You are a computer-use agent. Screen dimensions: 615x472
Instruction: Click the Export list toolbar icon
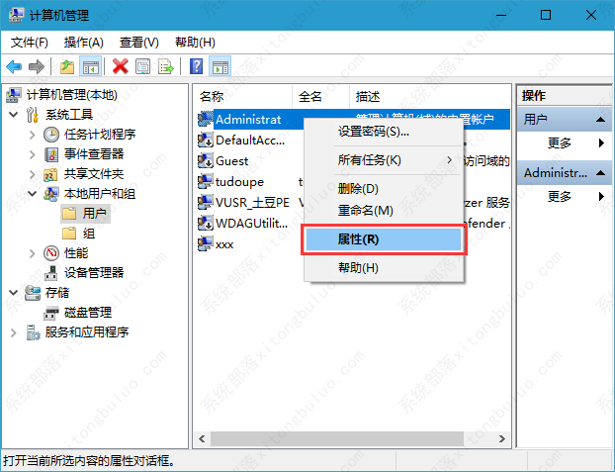[x=166, y=66]
